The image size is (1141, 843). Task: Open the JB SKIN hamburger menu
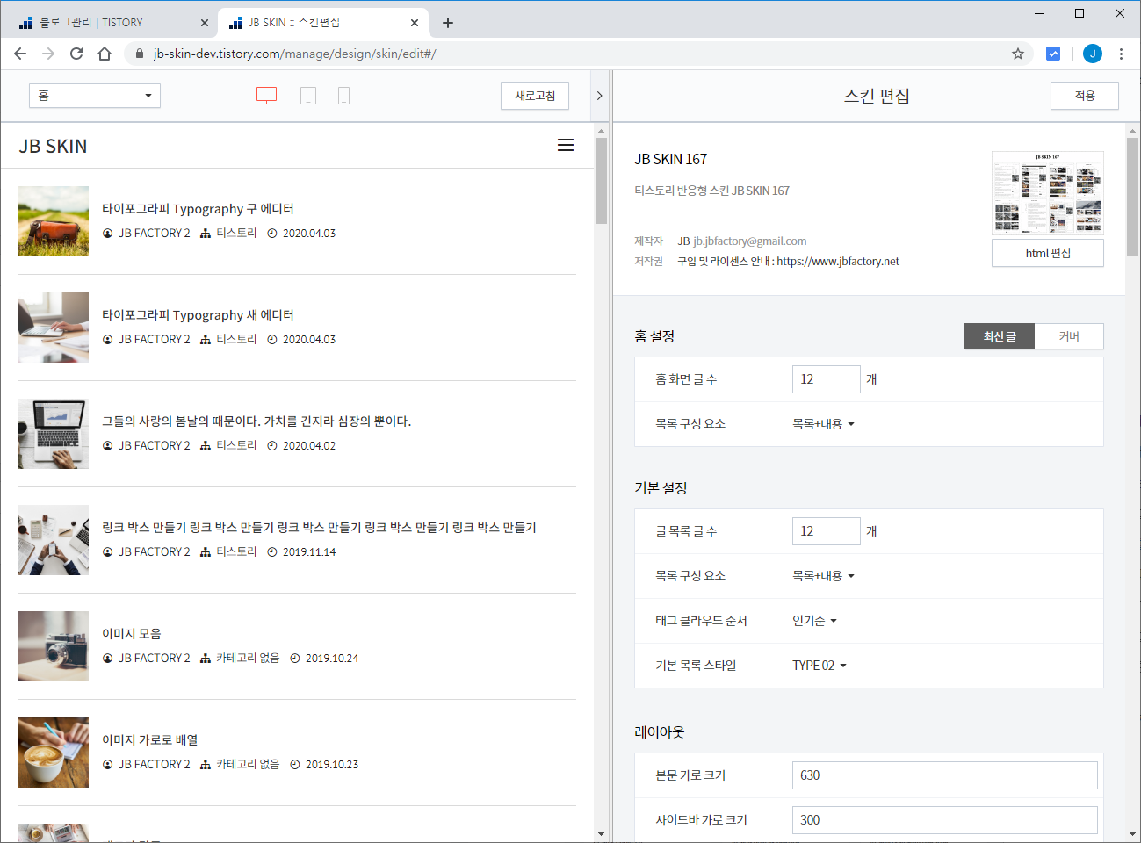(x=566, y=146)
